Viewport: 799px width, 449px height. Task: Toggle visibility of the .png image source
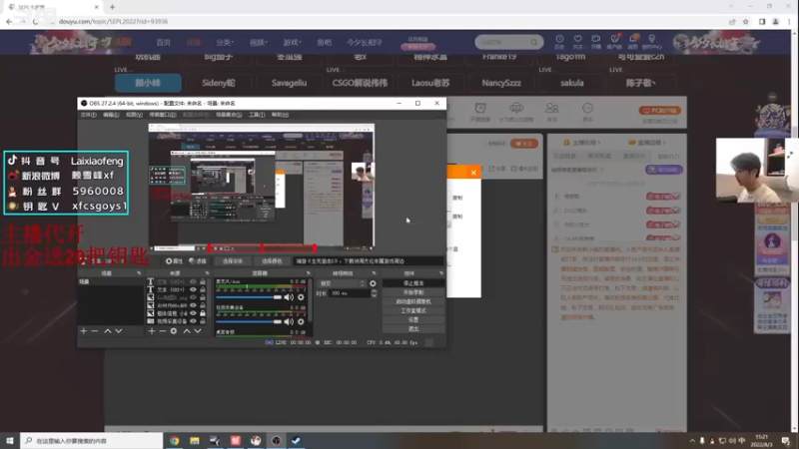(193, 297)
